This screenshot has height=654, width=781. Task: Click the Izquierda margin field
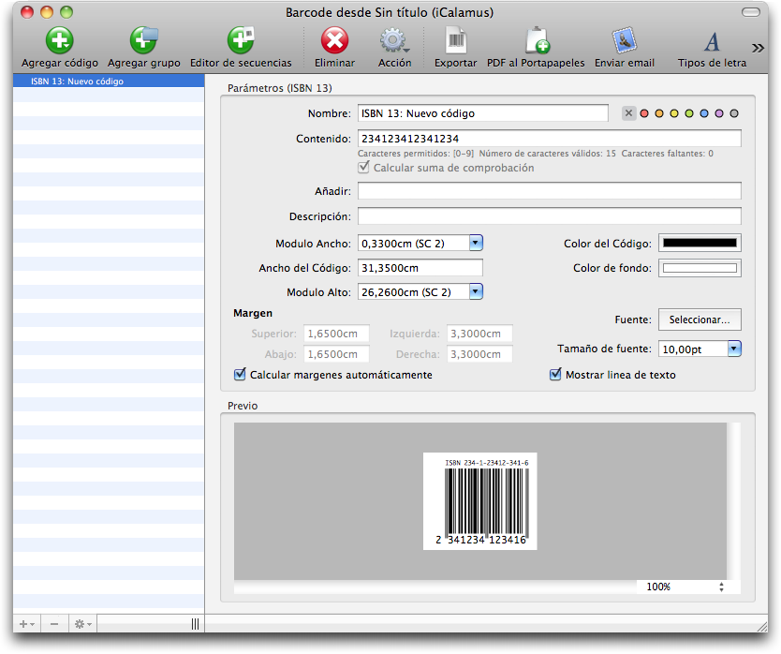point(479,334)
